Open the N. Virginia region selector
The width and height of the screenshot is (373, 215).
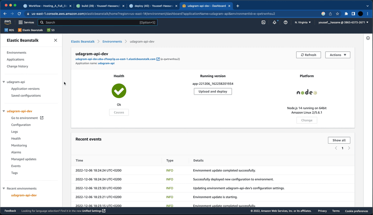click(x=302, y=22)
